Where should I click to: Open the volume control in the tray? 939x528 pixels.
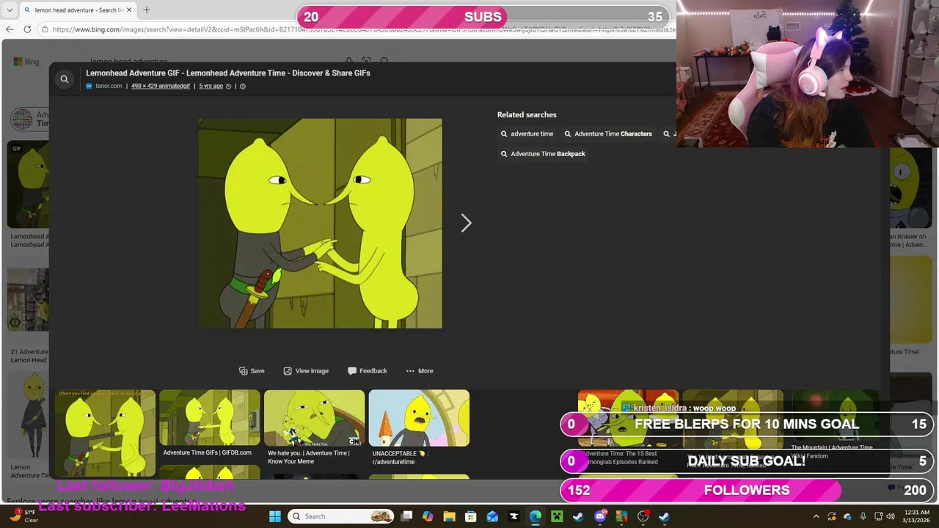891,516
